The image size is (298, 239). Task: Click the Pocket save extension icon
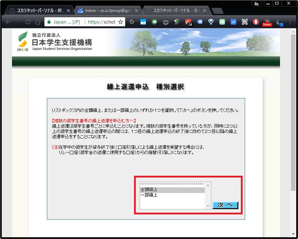pos(166,22)
